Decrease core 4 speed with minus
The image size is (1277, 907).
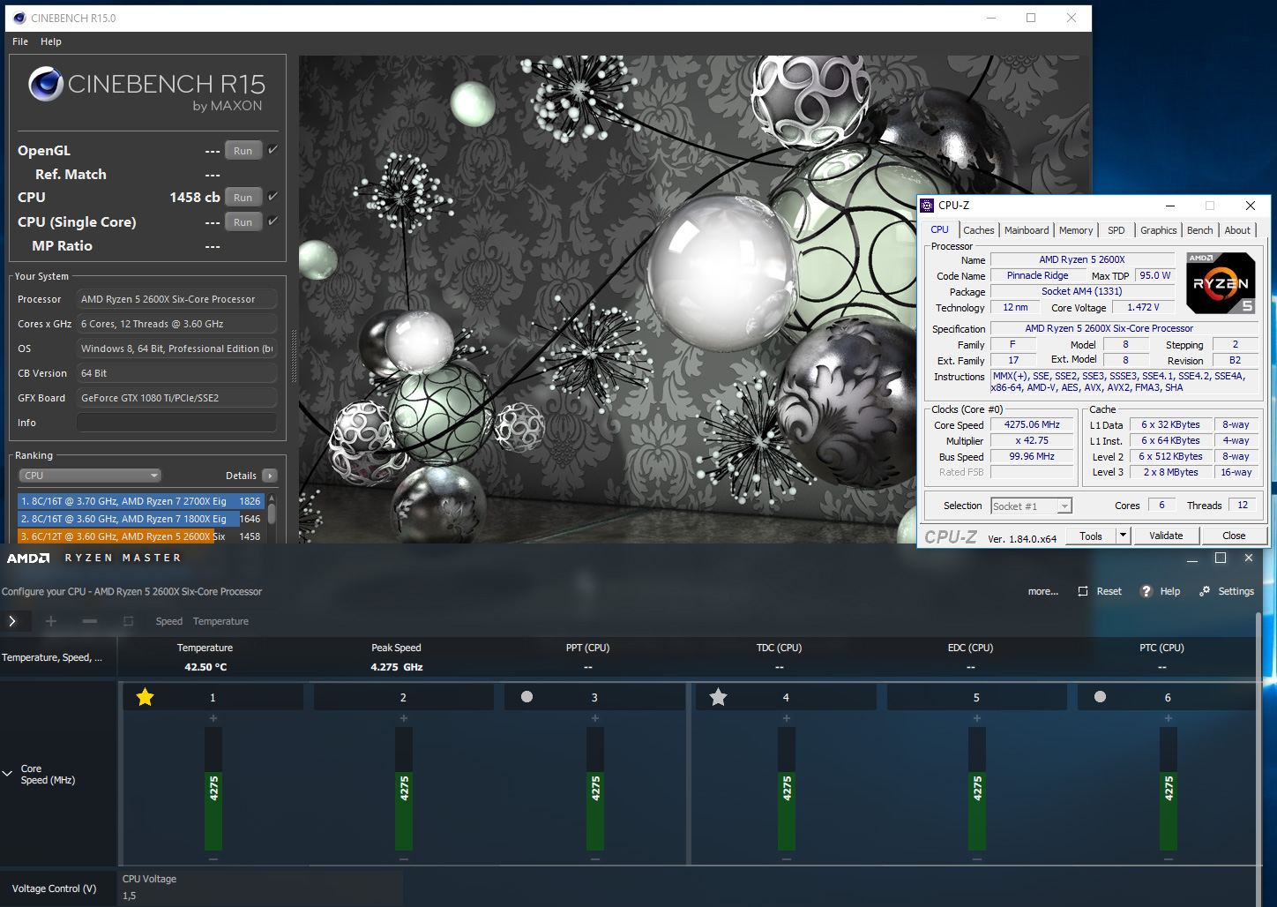tap(786, 858)
